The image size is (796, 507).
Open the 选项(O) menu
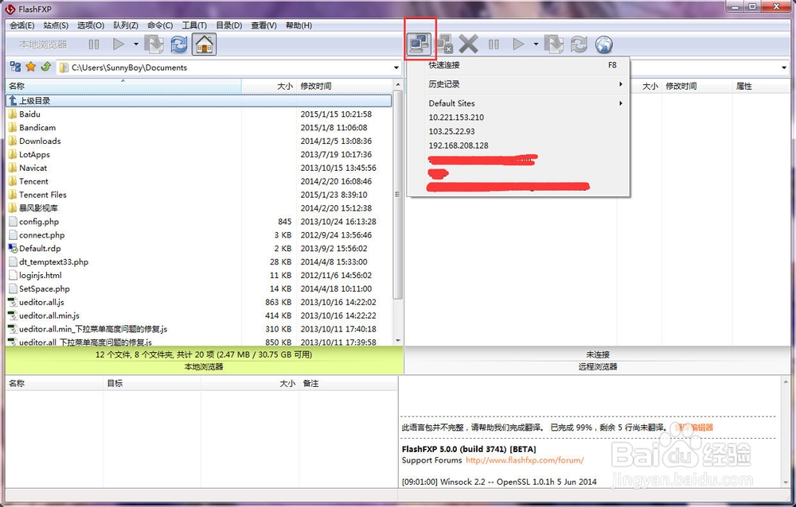[91, 25]
